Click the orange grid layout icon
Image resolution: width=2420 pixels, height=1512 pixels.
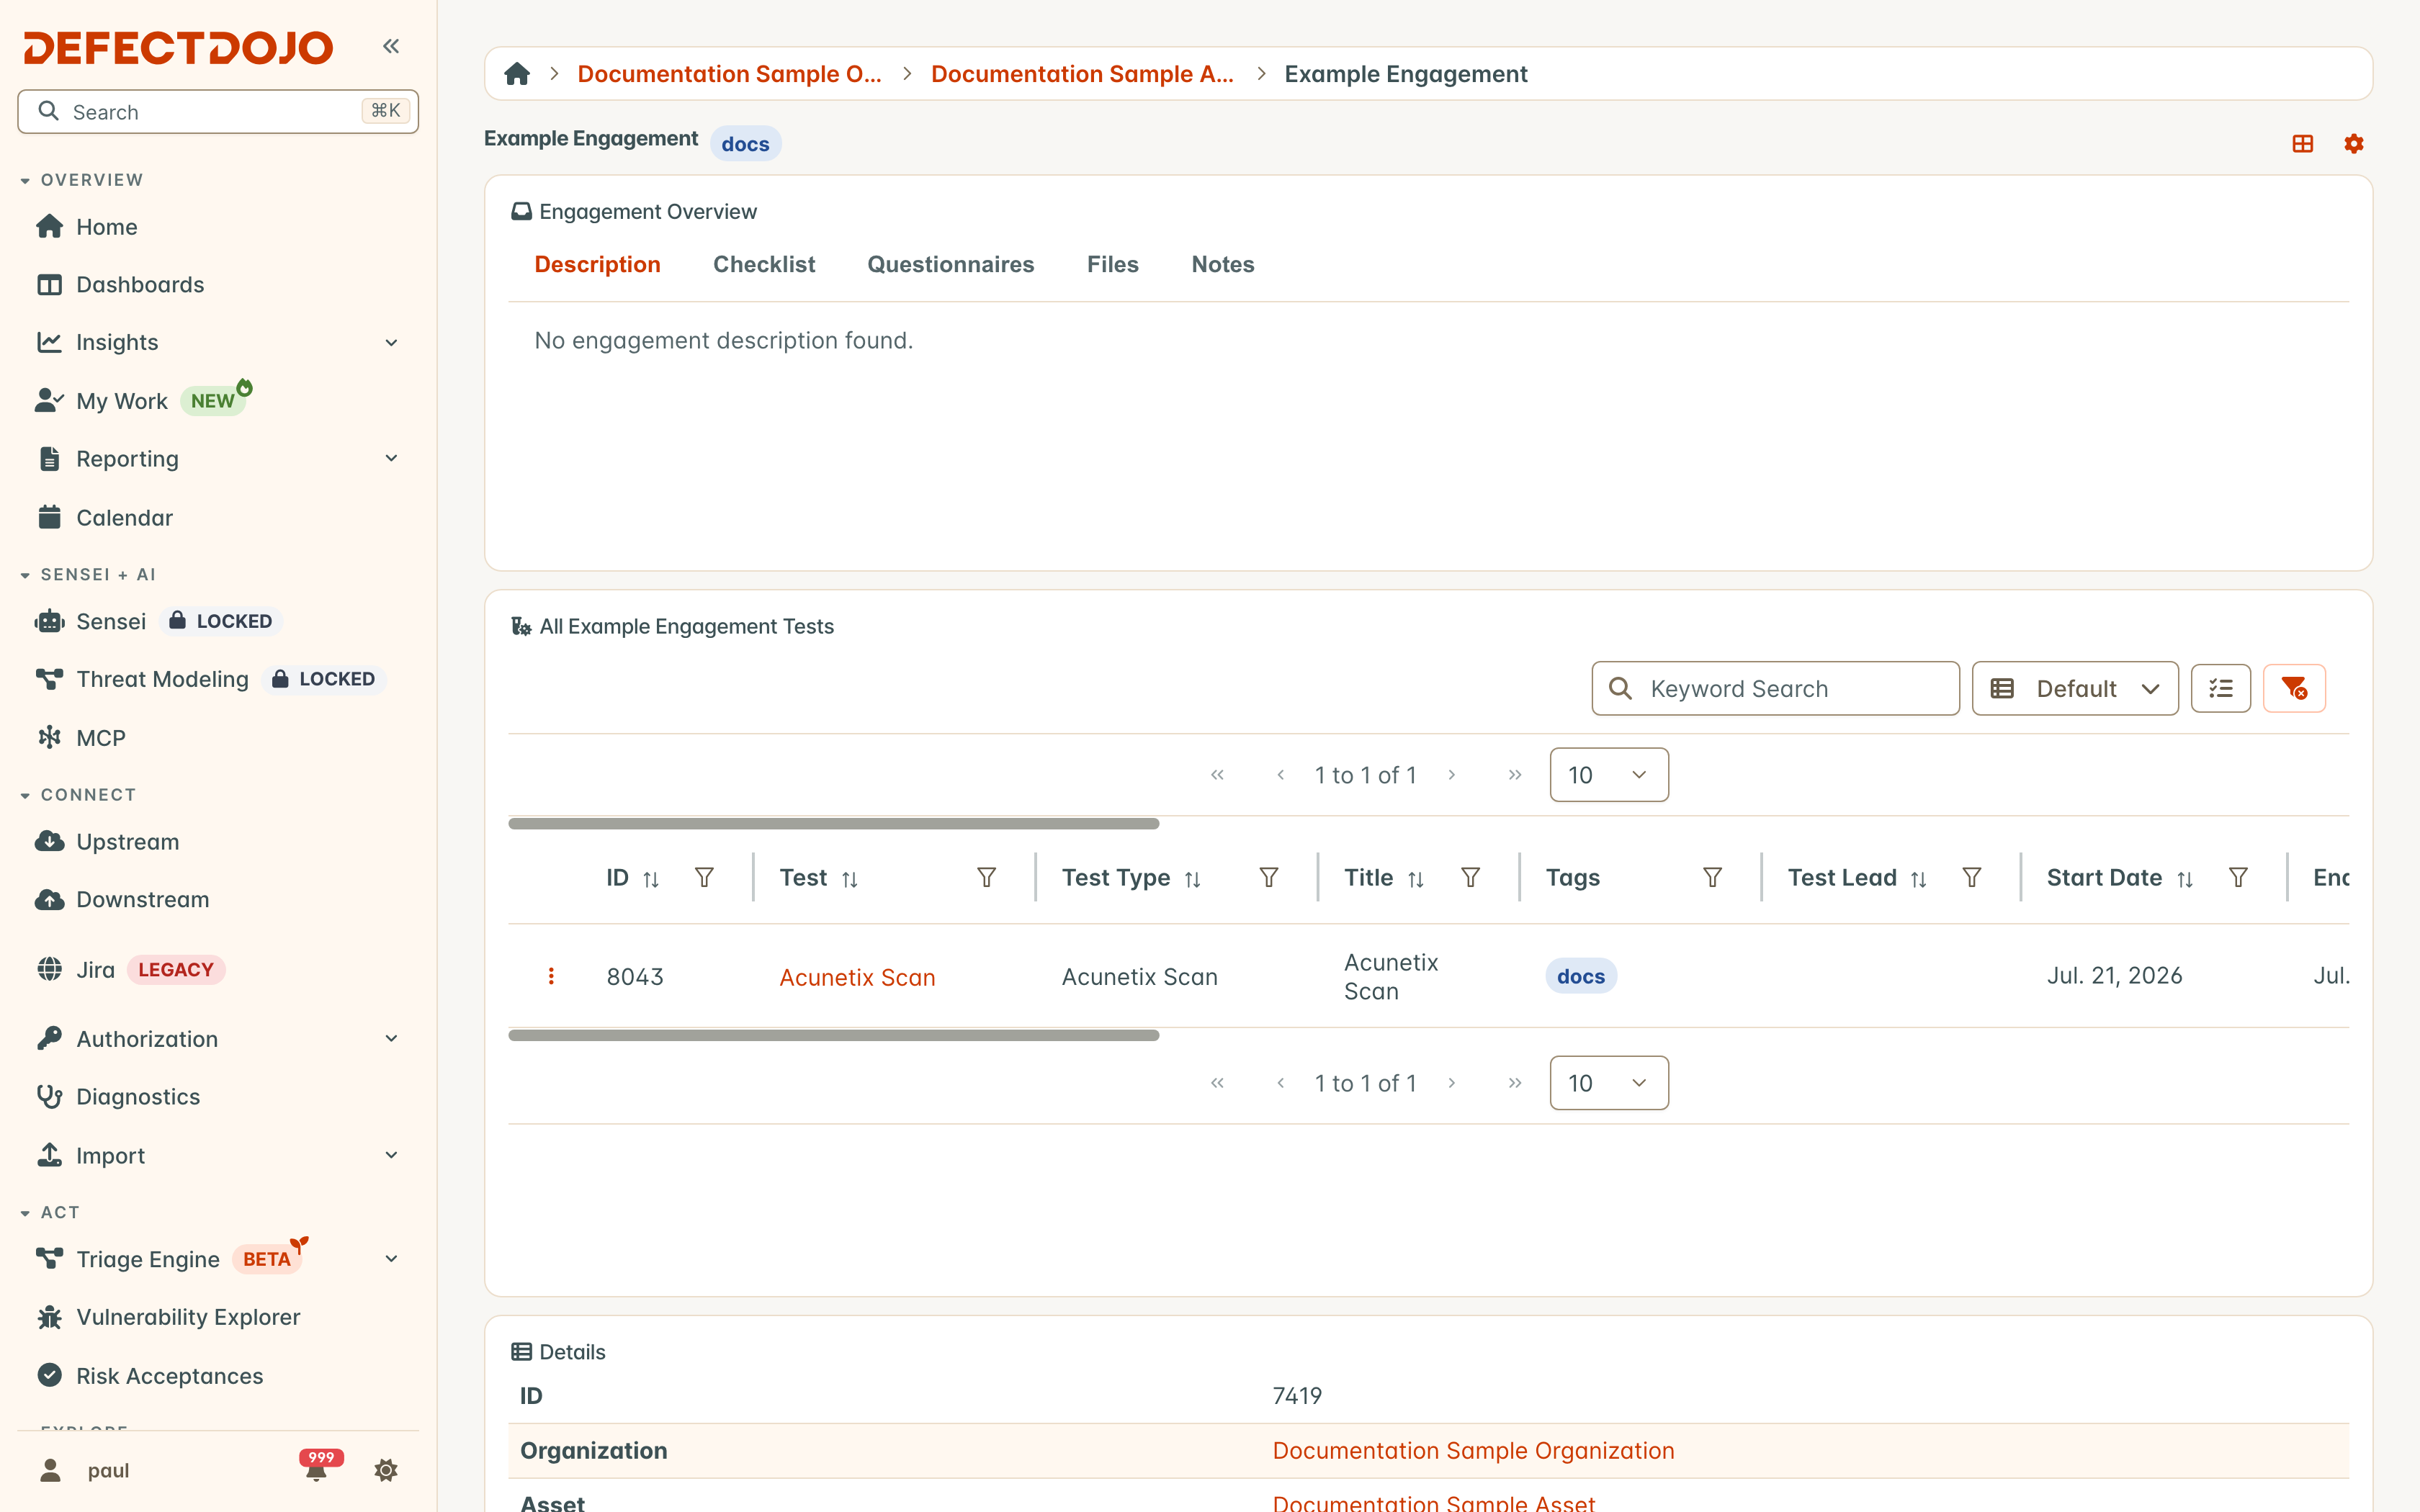click(2303, 143)
